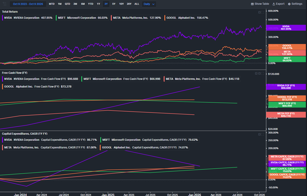The image size is (307, 196).
Task: Toggle GOOGL Total Return legend chip
Action: point(187,18)
